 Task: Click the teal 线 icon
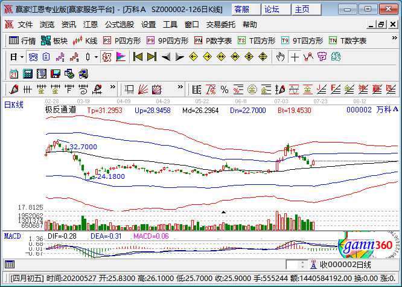(336, 57)
